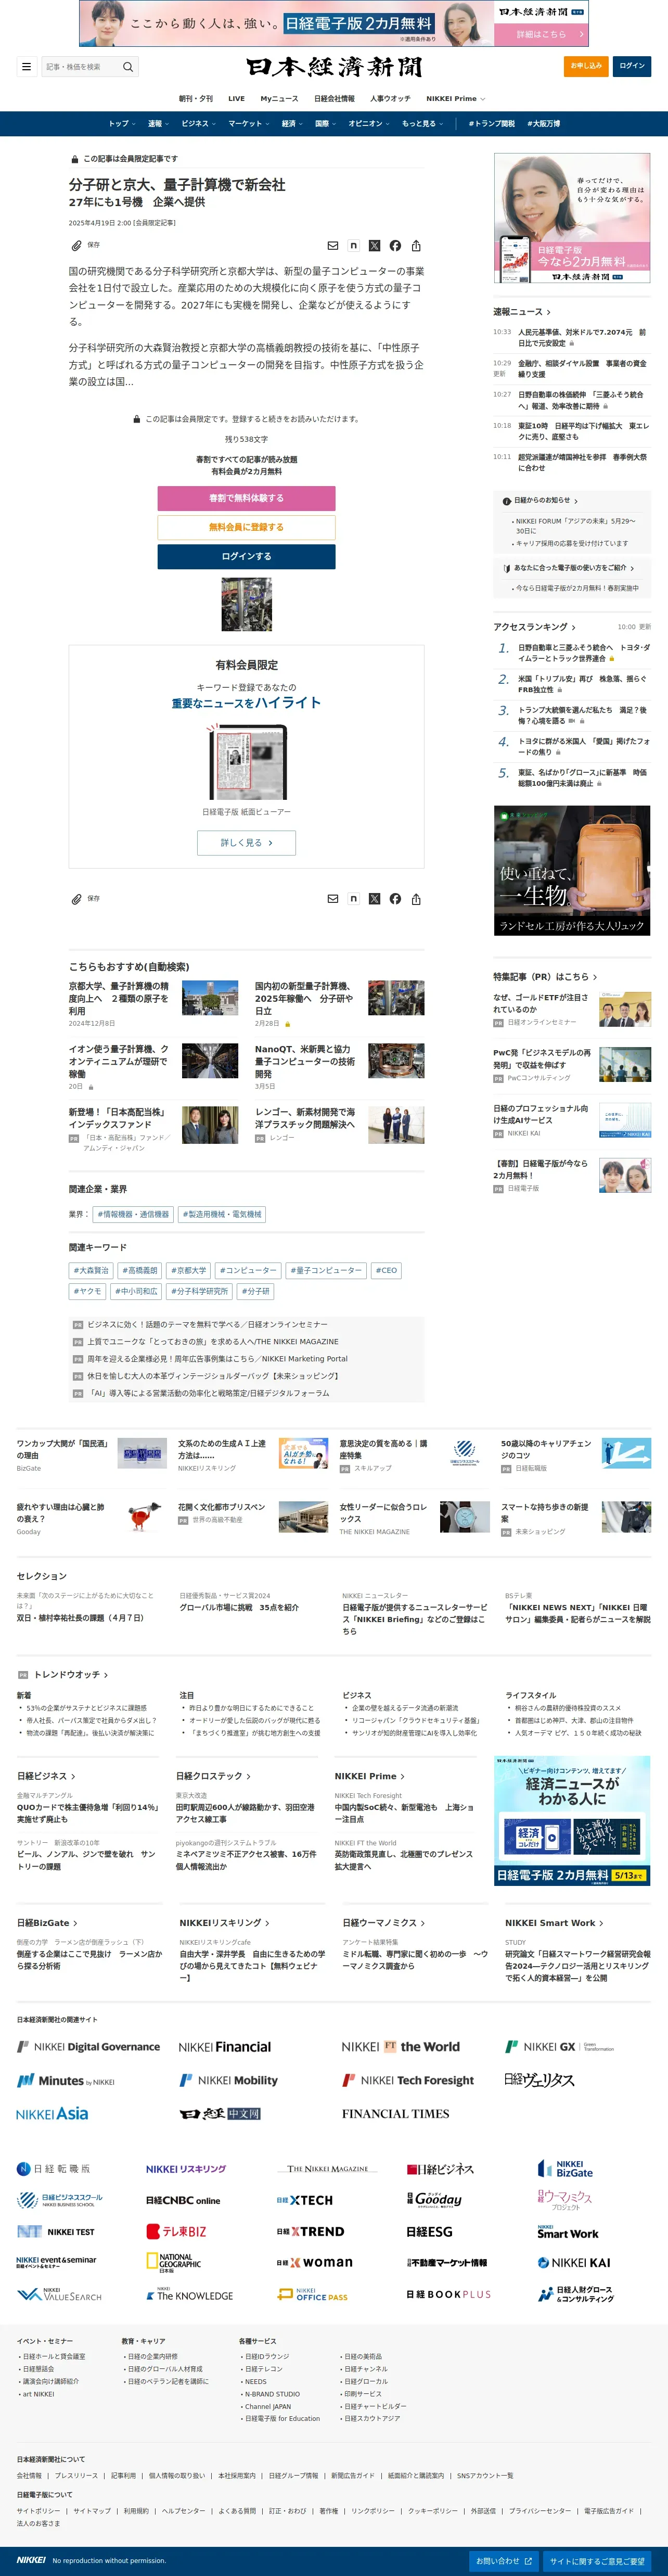Screen dimensions: 668x2576
Task: Expand the マーケット navigation dropdown
Action: tap(248, 124)
